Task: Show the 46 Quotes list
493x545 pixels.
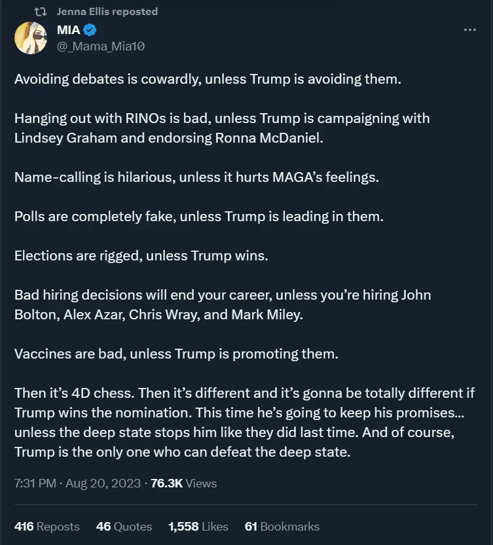Action: click(x=124, y=526)
